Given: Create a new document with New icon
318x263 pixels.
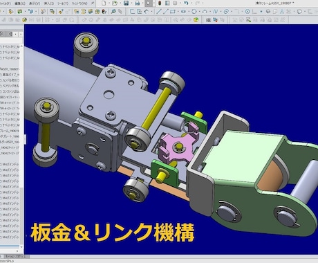Looking at the screenshot, I should pos(104,3).
